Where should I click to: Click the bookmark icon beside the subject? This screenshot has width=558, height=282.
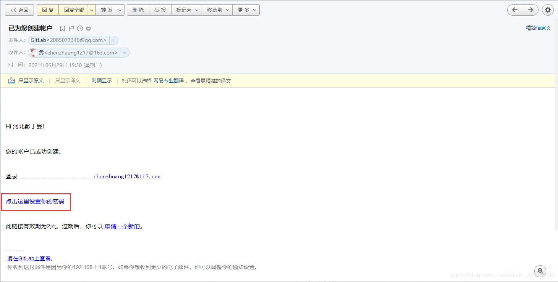tap(63, 29)
